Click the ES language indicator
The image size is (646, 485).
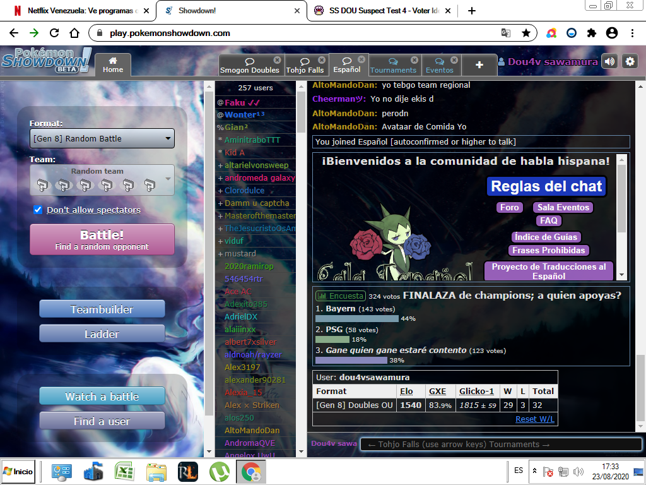coord(519,470)
